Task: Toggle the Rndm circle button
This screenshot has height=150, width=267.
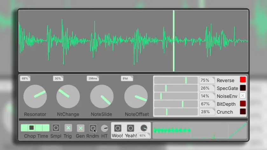Action: coord(93,128)
